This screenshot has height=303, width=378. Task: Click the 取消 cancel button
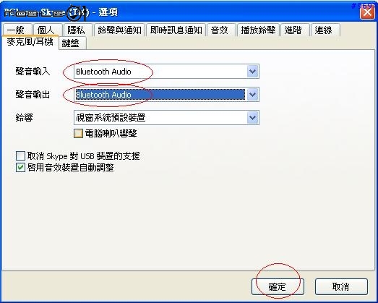coord(341,287)
